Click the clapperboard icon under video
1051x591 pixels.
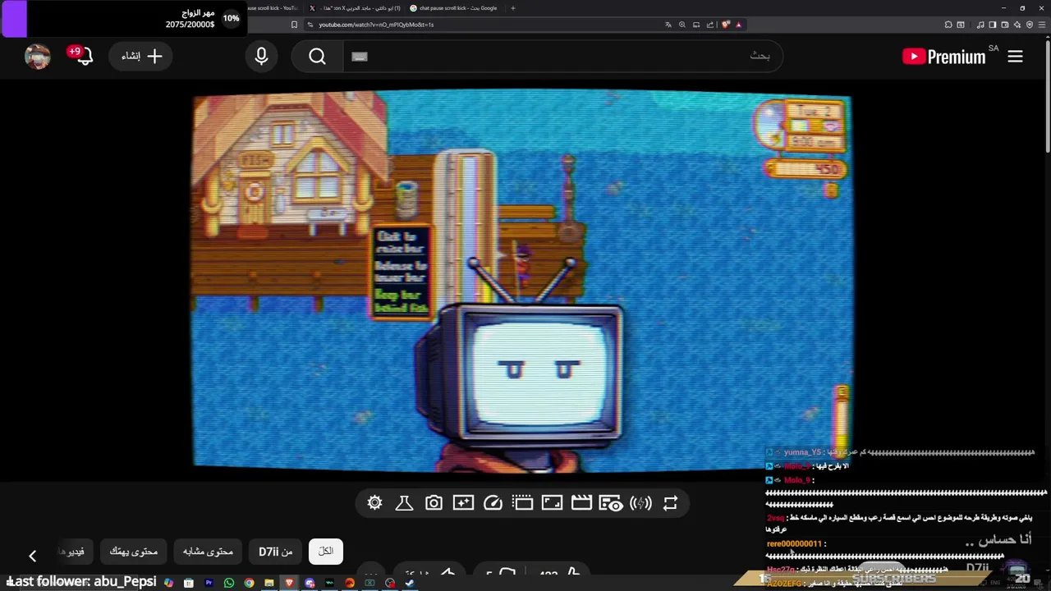(581, 503)
